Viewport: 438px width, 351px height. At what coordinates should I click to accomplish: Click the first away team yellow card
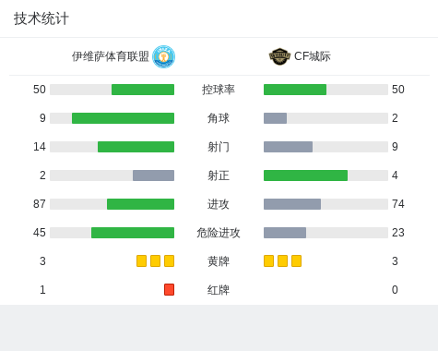pos(268,260)
